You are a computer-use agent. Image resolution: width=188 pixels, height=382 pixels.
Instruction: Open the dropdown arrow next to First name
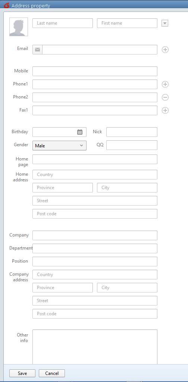point(165,23)
